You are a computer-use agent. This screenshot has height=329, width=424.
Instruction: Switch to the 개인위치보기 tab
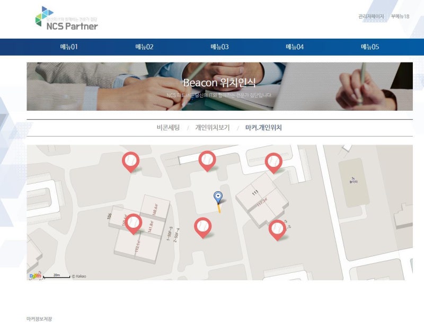point(213,128)
